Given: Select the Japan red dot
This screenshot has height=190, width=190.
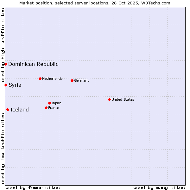Looking at the screenshot, I should 49,103.
